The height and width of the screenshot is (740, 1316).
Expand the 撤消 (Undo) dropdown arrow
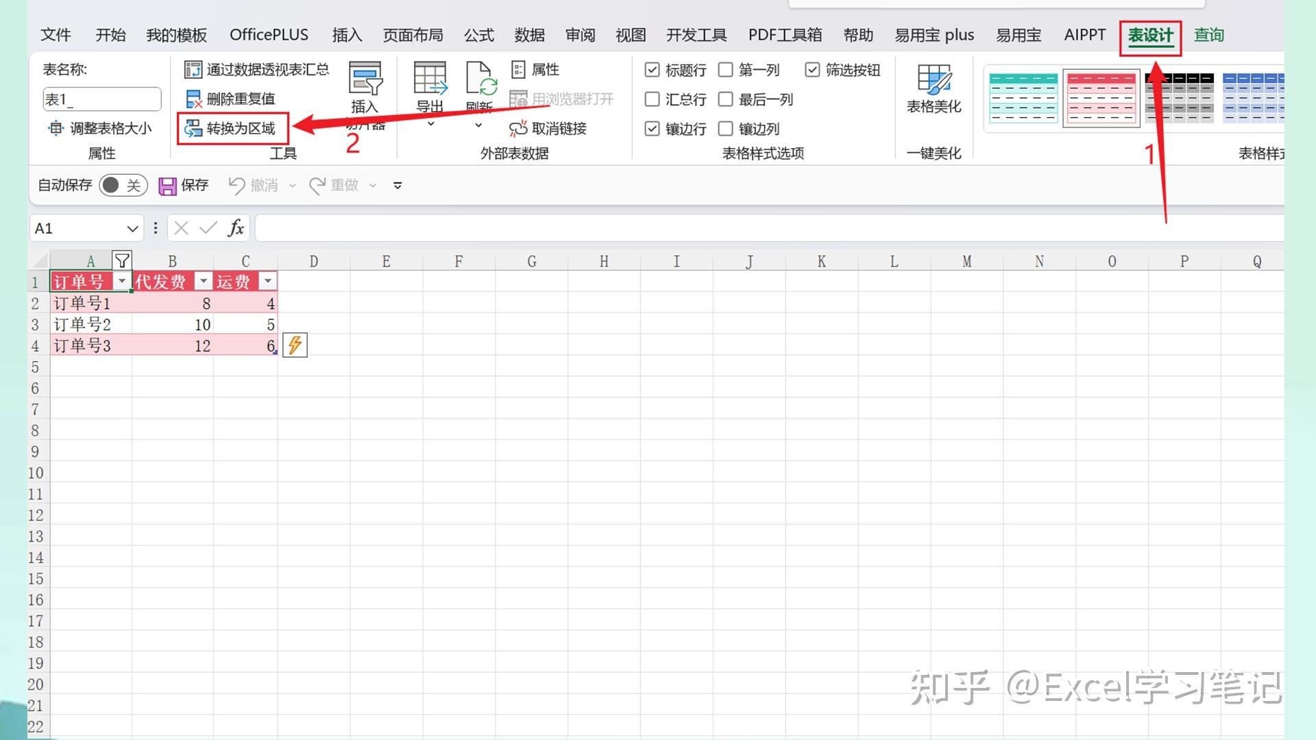[x=293, y=185]
